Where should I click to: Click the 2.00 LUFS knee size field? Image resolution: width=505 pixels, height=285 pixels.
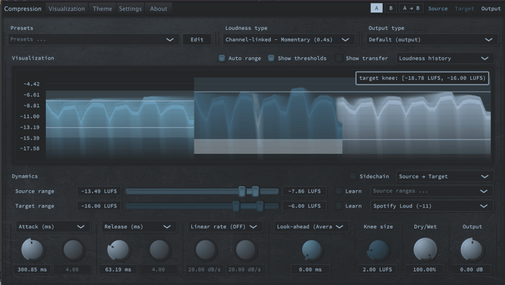(x=377, y=269)
